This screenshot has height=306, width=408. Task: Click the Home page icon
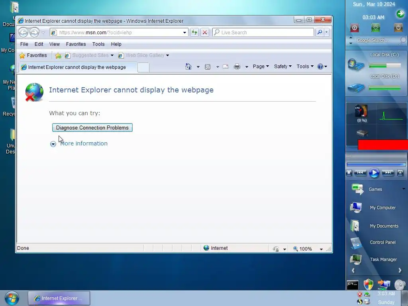(188, 67)
